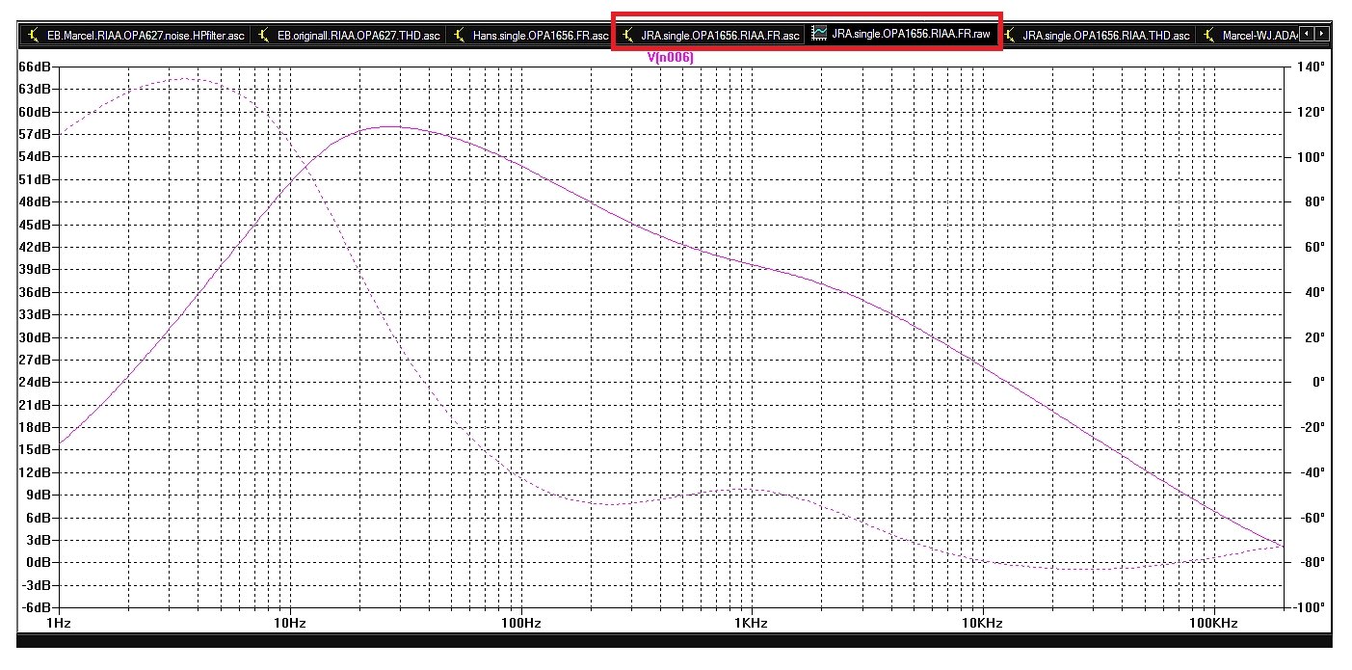
Task: Switch to the Marcel-WJ.ADA tab
Action: click(x=1247, y=36)
